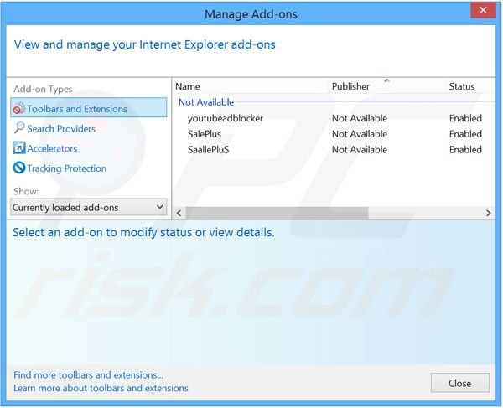Select the SaallePluS add-on entry
Viewport: 503px width, 408px height.
tap(208, 150)
